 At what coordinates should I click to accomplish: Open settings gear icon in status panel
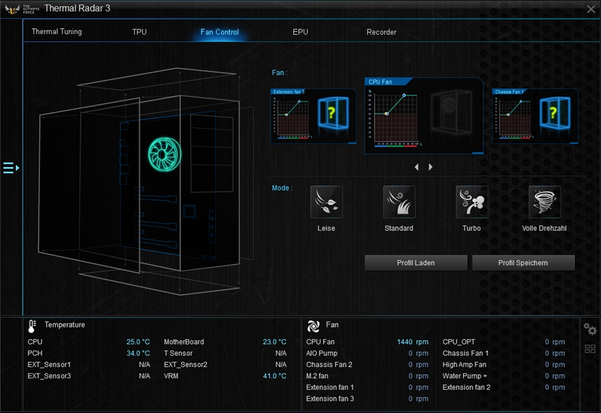590,329
